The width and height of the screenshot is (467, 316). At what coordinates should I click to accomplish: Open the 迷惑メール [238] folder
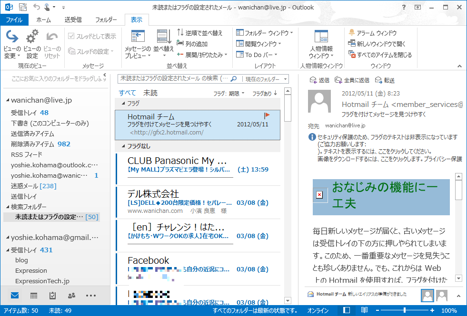click(x=34, y=186)
